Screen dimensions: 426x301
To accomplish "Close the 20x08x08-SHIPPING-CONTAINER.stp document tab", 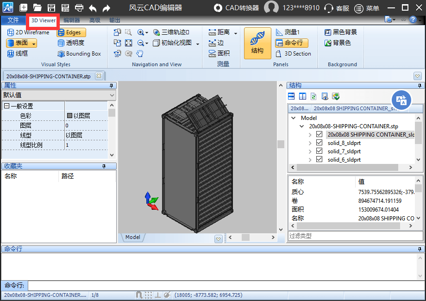I will (99, 76).
